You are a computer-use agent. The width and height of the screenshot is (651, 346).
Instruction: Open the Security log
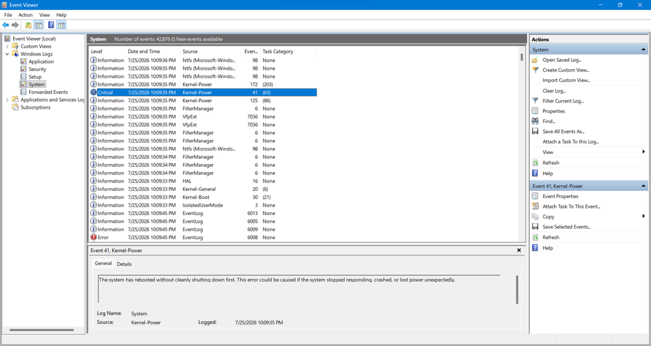point(37,69)
